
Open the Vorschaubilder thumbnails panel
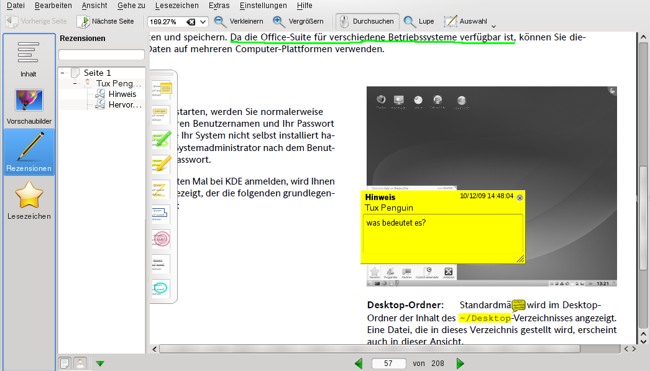tap(29, 107)
